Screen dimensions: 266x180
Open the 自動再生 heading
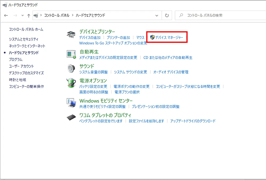pyautogui.click(x=89, y=52)
